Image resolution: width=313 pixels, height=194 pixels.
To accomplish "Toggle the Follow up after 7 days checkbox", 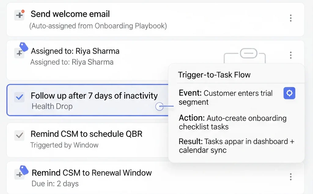I will (x=20, y=97).
